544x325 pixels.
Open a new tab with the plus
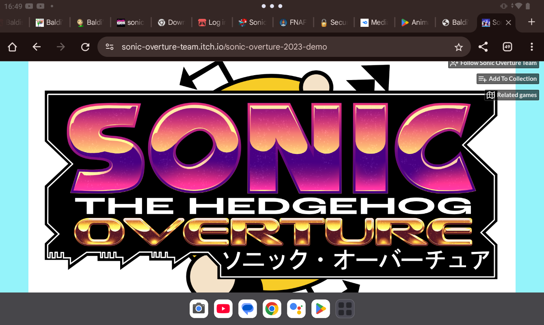click(x=531, y=22)
